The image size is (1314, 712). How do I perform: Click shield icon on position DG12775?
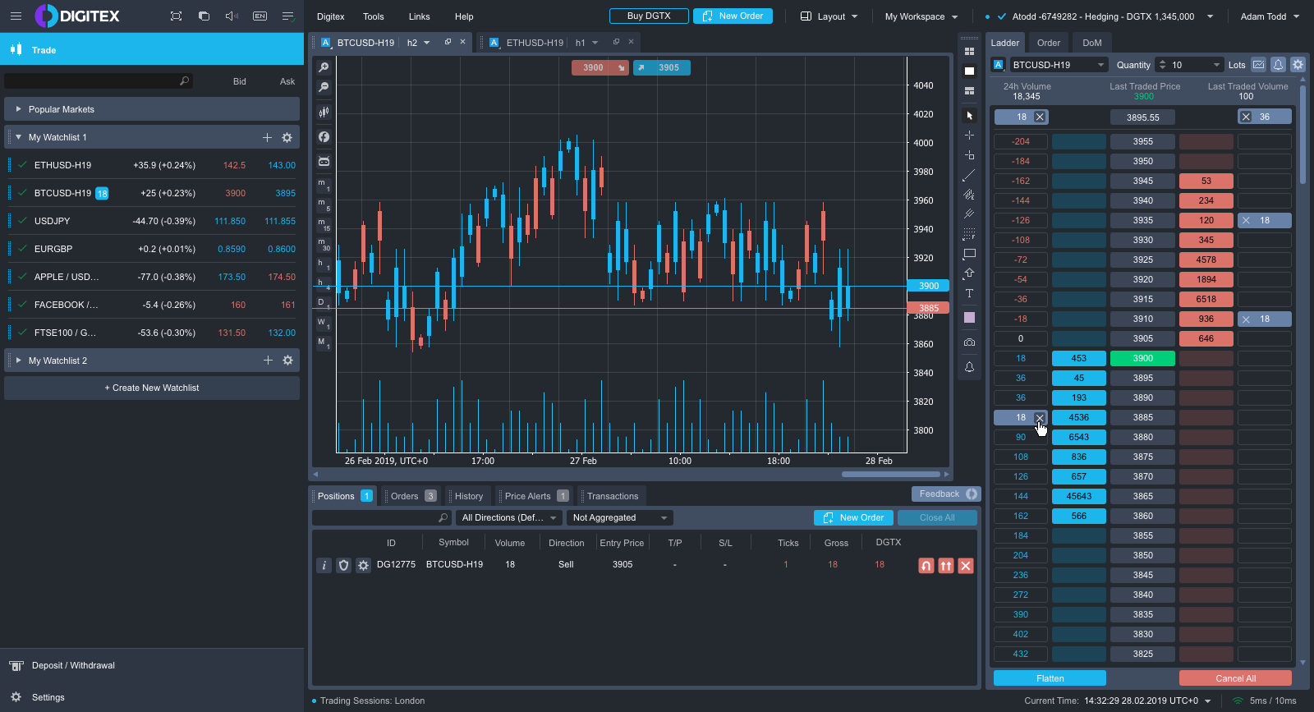(x=344, y=565)
